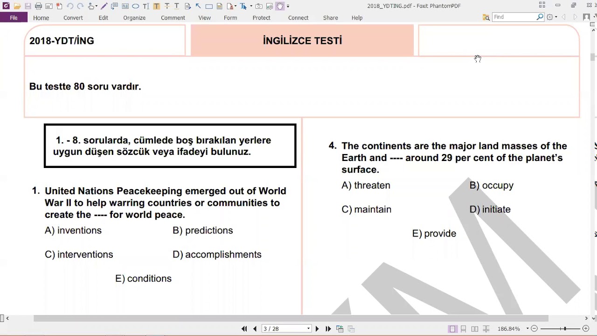Click the previous view icon in status bar

tap(340, 329)
